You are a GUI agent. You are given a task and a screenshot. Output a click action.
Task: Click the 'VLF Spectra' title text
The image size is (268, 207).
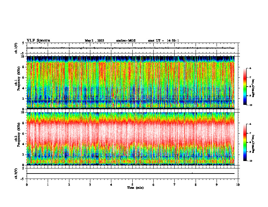coord(38,41)
